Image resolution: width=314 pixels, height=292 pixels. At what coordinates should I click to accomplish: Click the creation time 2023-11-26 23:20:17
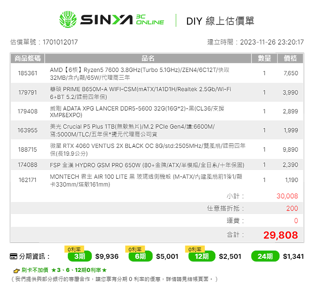tap(272, 42)
